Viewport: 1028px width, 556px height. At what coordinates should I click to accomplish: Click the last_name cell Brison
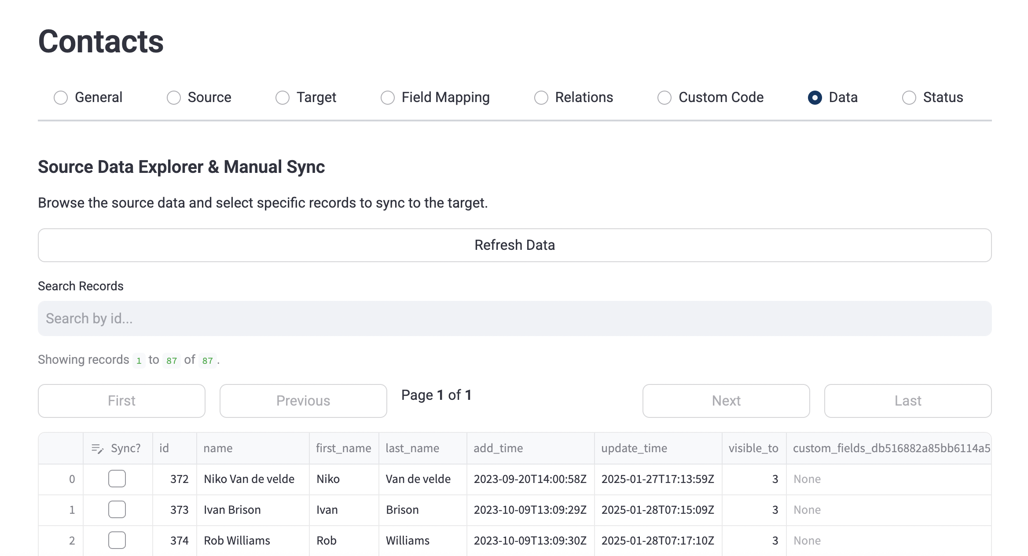pos(422,510)
